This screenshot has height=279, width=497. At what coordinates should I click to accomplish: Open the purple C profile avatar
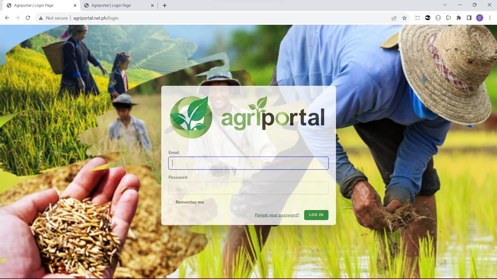tap(480, 18)
